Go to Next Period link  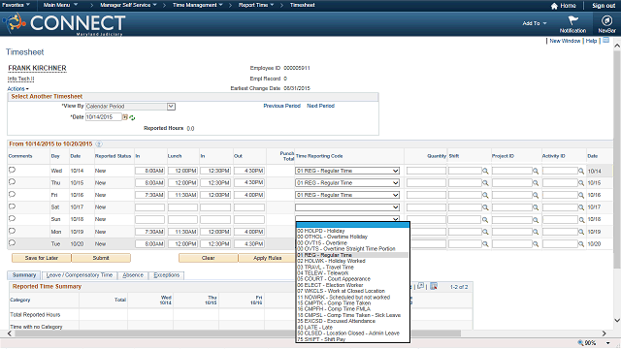pyautogui.click(x=320, y=106)
